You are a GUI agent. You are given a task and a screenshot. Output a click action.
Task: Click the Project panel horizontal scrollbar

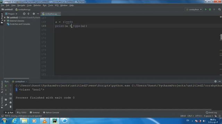coord(16,78)
